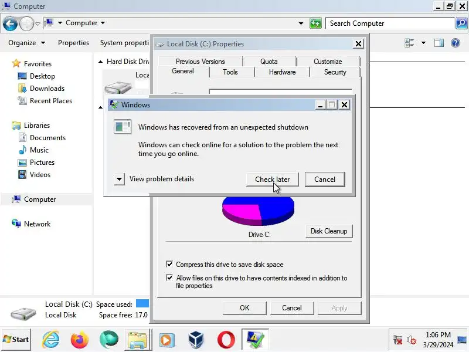Open Windows Media Player taskbar icon
The height and width of the screenshot is (352, 469).
(166, 340)
